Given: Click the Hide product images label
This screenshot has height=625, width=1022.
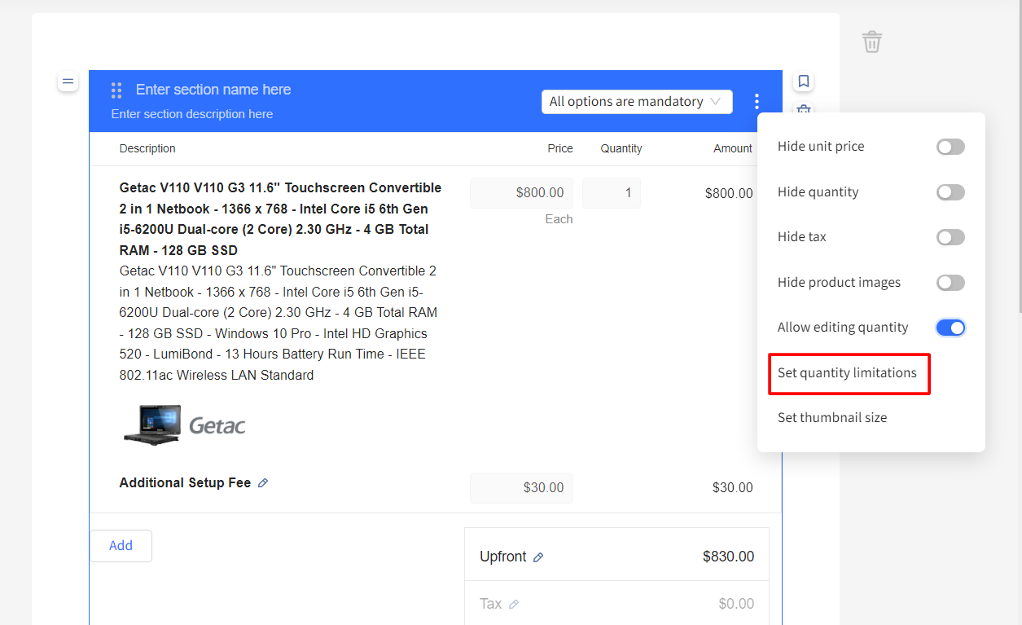Looking at the screenshot, I should coord(839,283).
